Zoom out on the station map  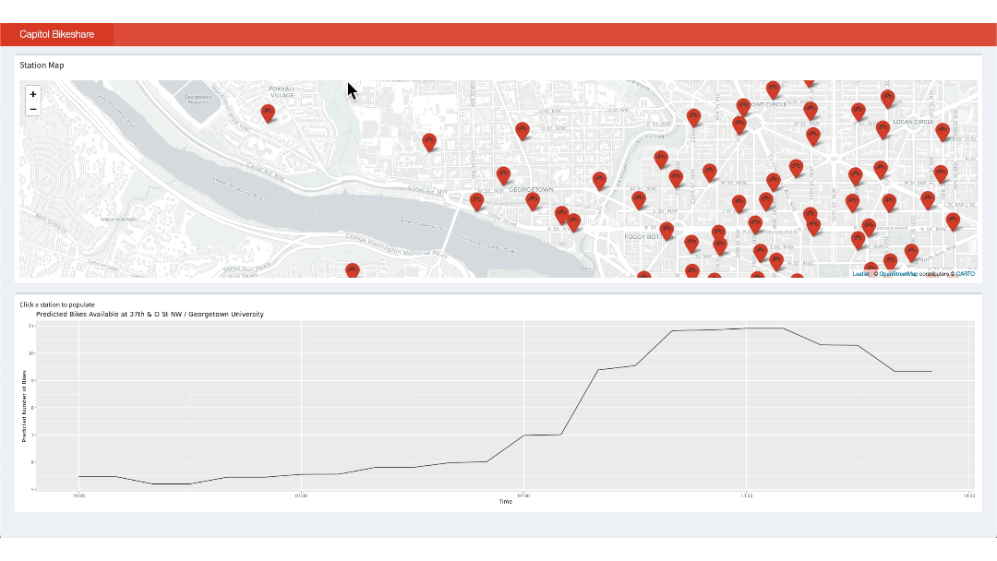33,109
